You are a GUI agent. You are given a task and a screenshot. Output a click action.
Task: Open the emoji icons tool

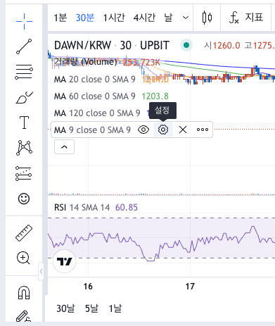click(x=24, y=199)
